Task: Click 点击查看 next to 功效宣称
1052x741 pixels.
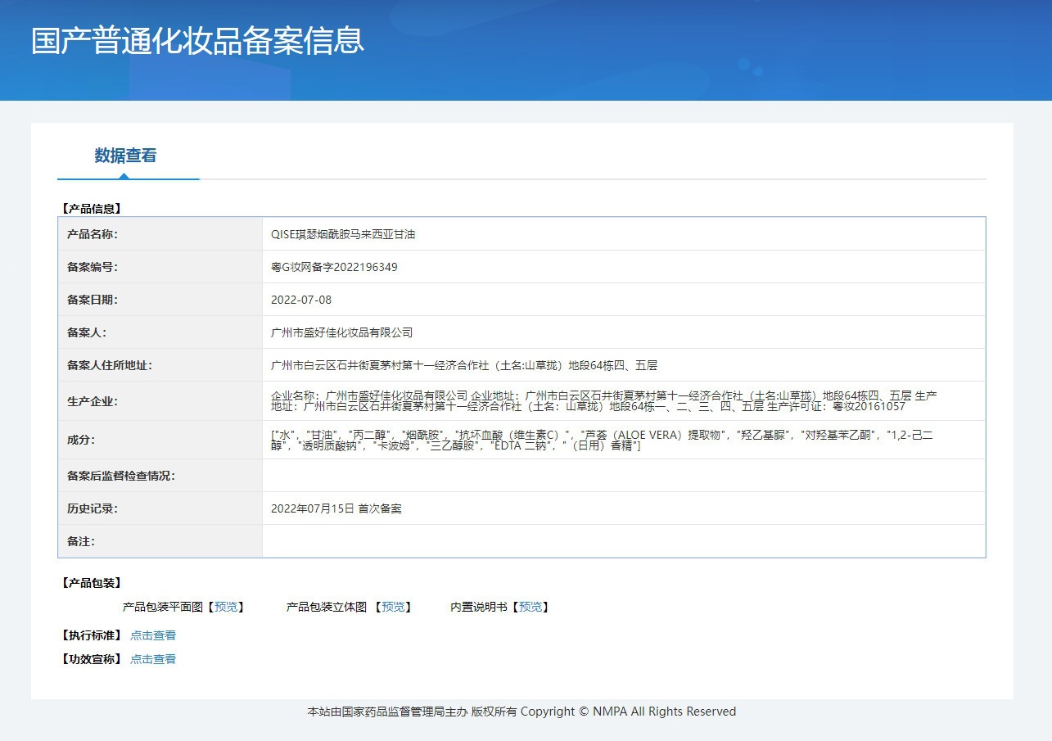Action: click(153, 659)
